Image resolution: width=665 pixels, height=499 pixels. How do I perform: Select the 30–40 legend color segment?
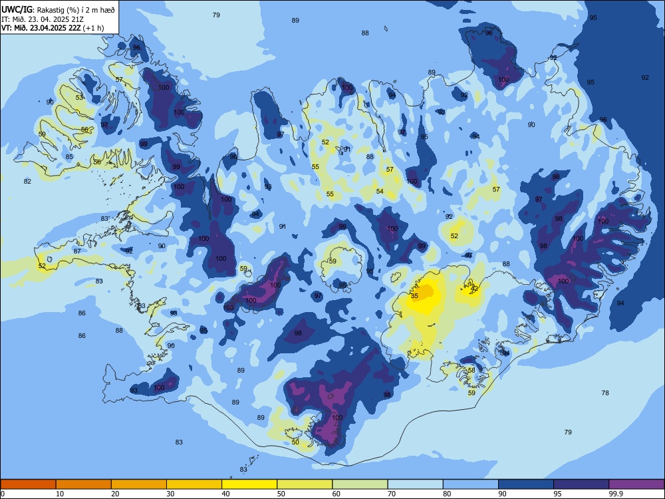click(194, 484)
